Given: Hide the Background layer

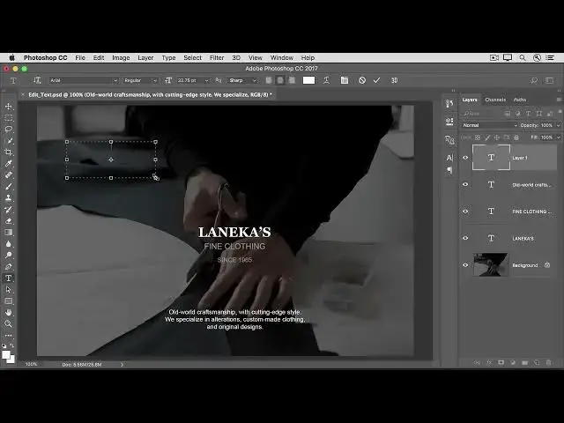Looking at the screenshot, I should click(x=465, y=265).
